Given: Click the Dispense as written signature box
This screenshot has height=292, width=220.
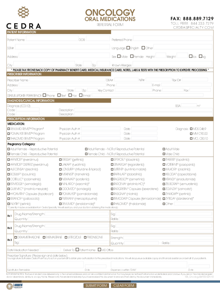Looking at the screenshot, I should click(149, 264).
